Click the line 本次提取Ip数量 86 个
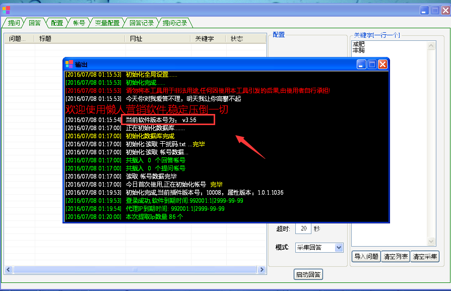The width and height of the screenshot is (451, 291). pos(124,217)
